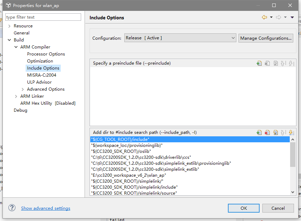Select the simplelink/include path entry

[134, 187]
